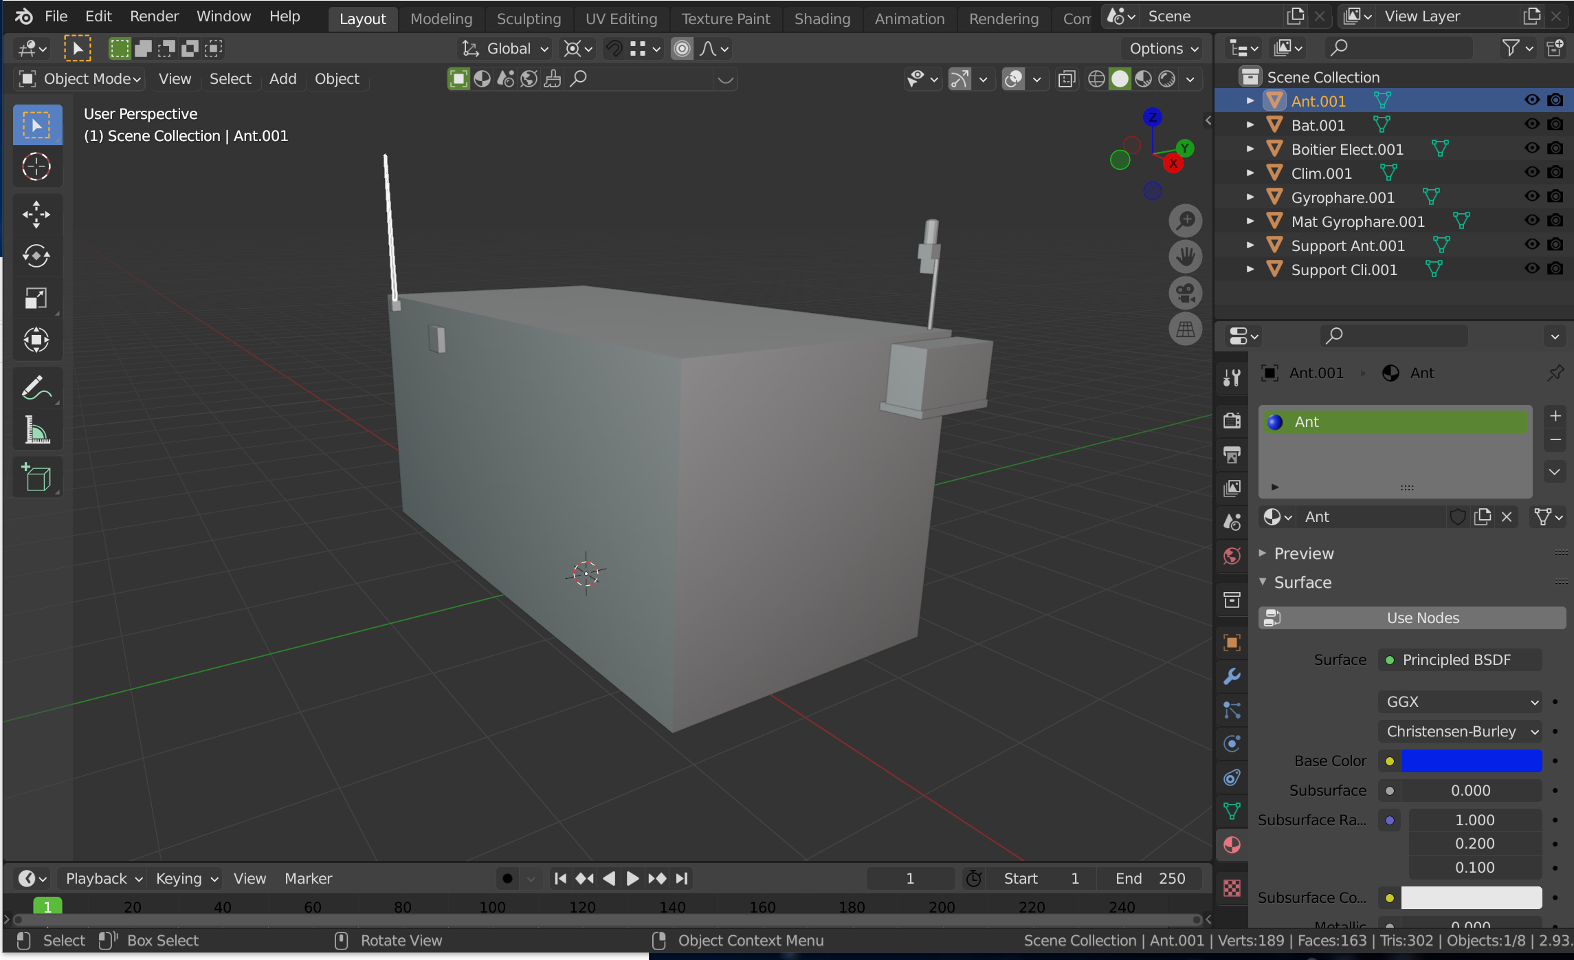Hide Bat.001 using its eye icon
Viewport: 1574px width, 960px height.
click(1531, 124)
